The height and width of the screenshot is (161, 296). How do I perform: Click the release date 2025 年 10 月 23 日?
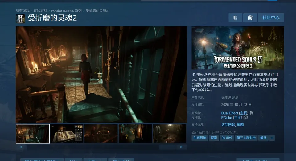coord(236,105)
